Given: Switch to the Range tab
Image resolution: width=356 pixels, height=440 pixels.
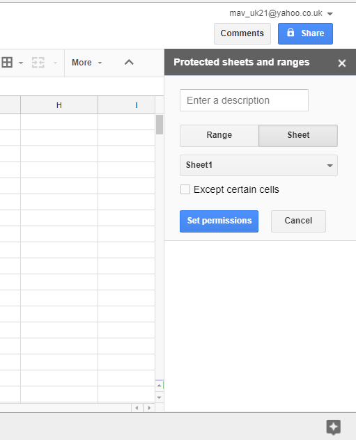Looking at the screenshot, I should [219, 135].
